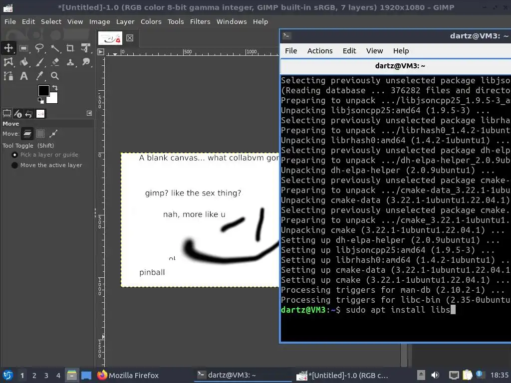Open GIMP File menu

[x=10, y=21]
